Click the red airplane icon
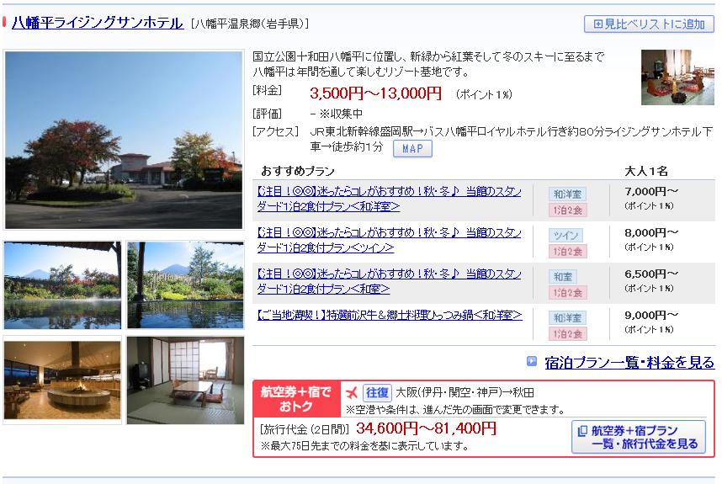The image size is (722, 484). pyautogui.click(x=352, y=393)
